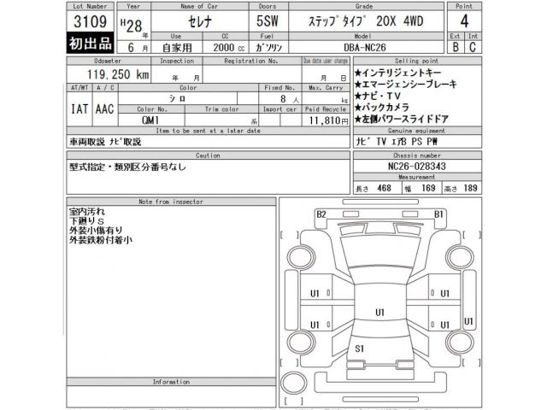Click the empty Information box
This screenshot has width=547, height=410.
171,395
